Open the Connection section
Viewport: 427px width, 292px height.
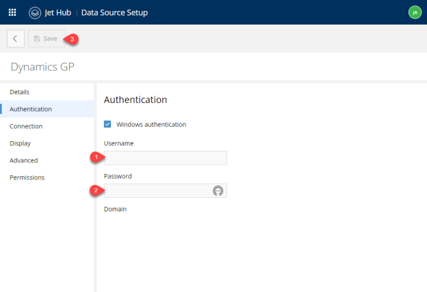coord(47,126)
